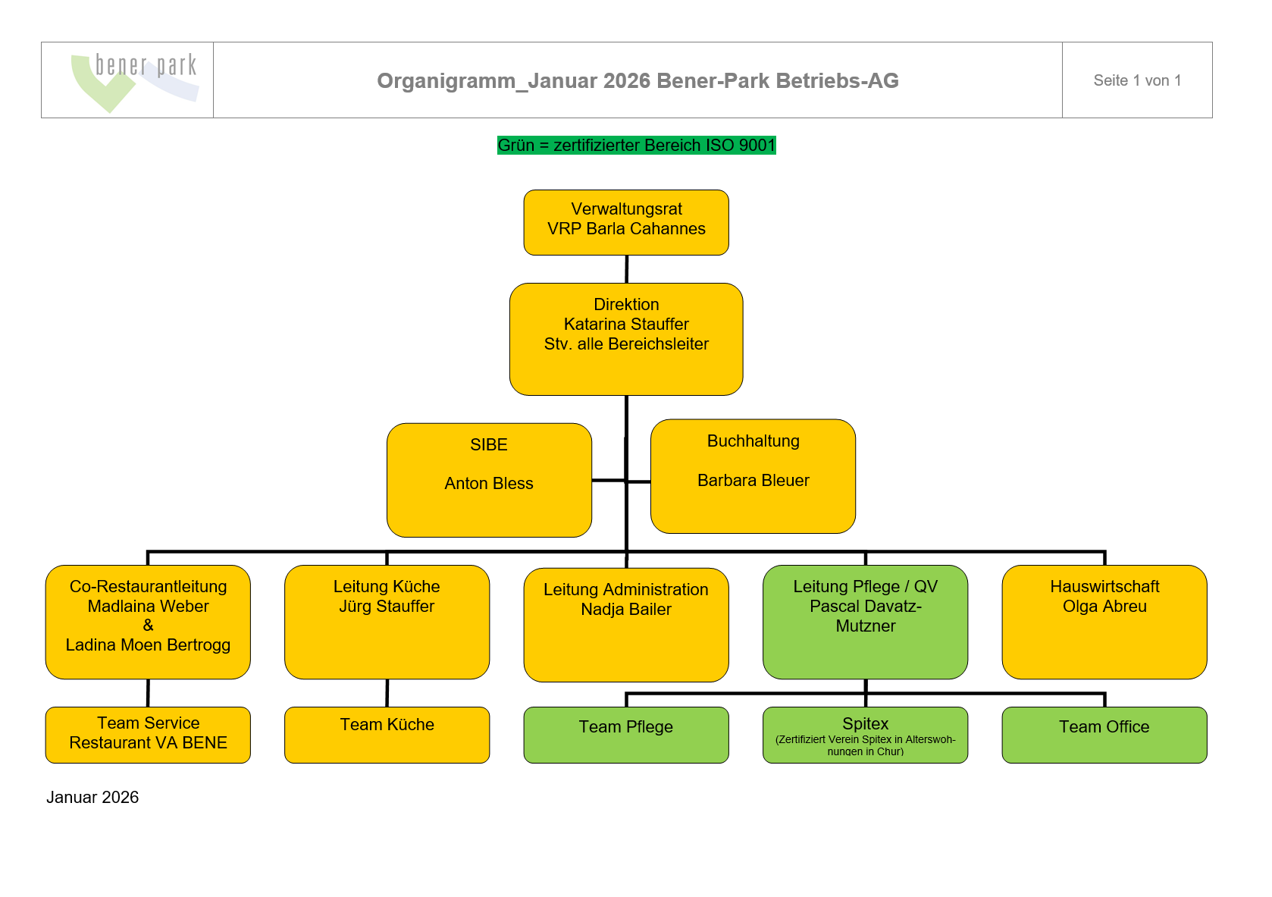Image resolution: width=1272 pixels, height=897 pixels.
Task: Select the Januar 2026 footer text
Action: (x=93, y=797)
